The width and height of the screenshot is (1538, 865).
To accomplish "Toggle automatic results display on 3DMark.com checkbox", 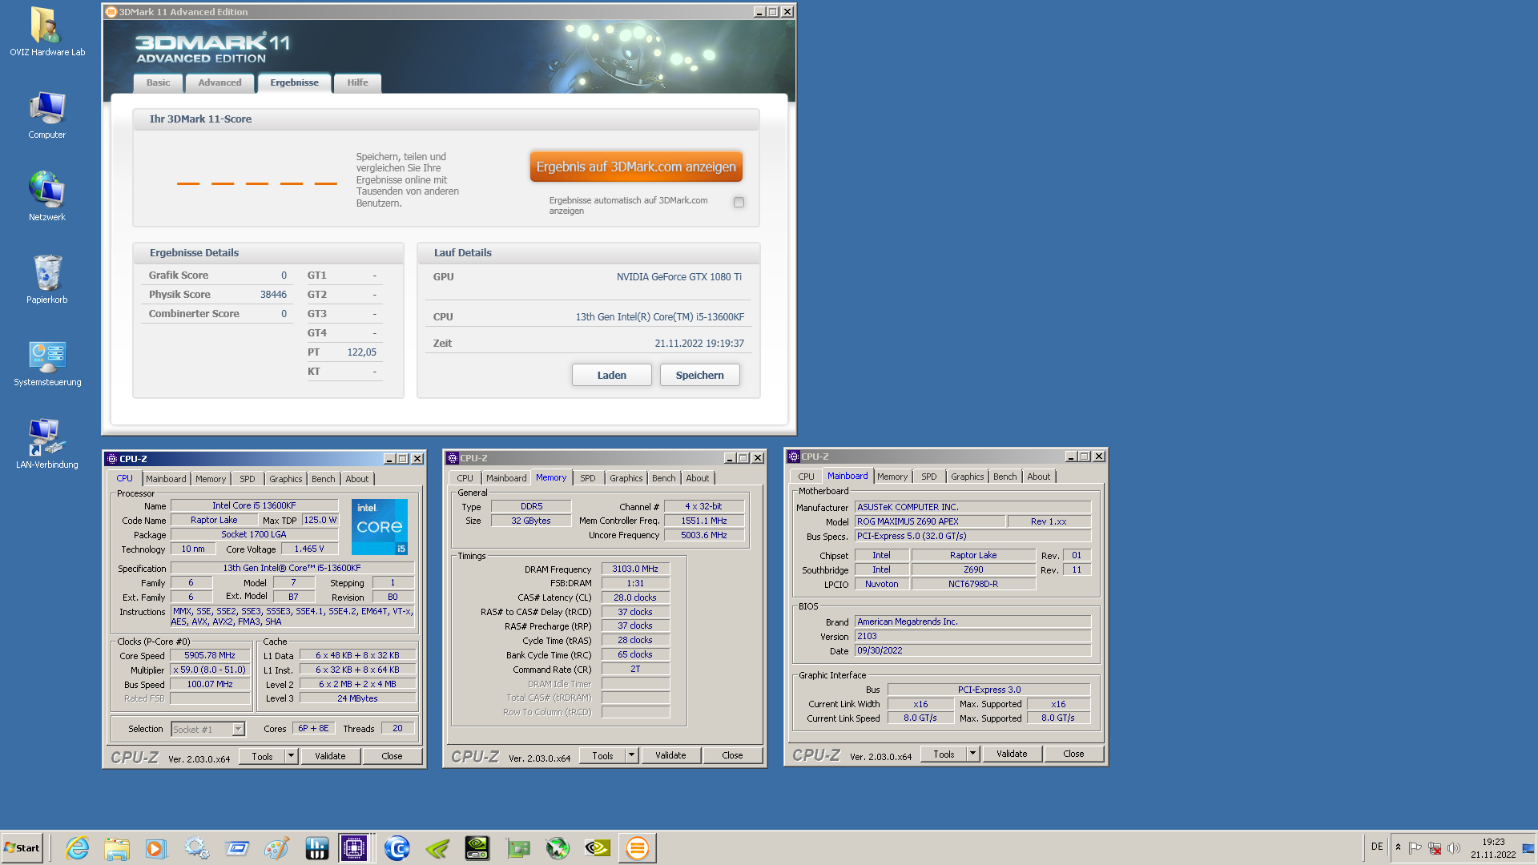I will tap(739, 203).
